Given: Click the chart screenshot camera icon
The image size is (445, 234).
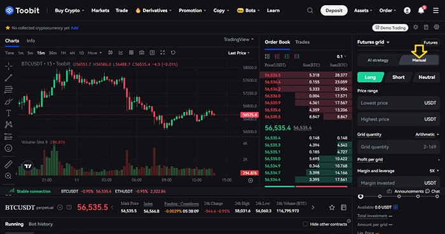Looking at the screenshot, I should point(142,53).
